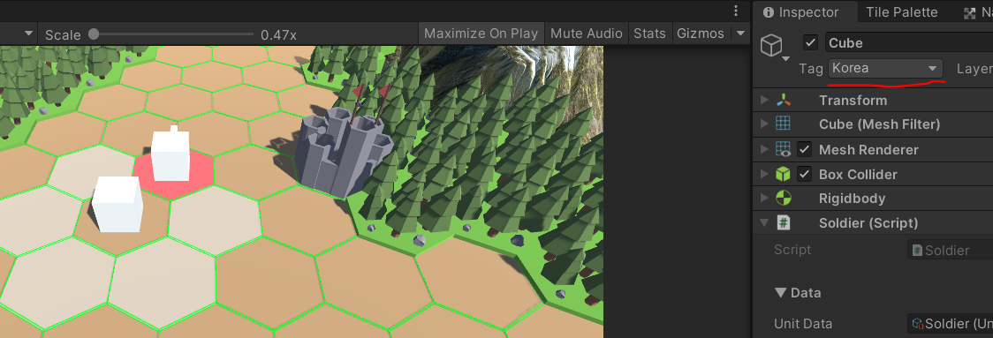The height and width of the screenshot is (338, 993).
Task: Click the Navigation tab icon
Action: coord(969,13)
